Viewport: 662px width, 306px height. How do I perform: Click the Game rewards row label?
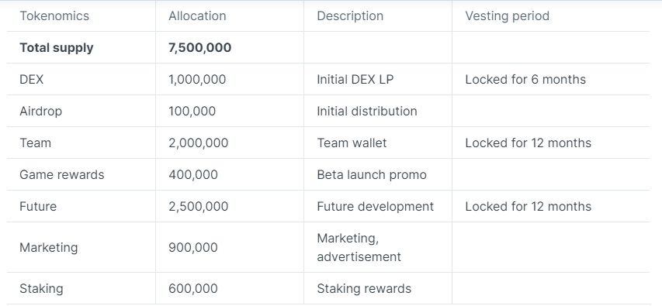tap(61, 174)
